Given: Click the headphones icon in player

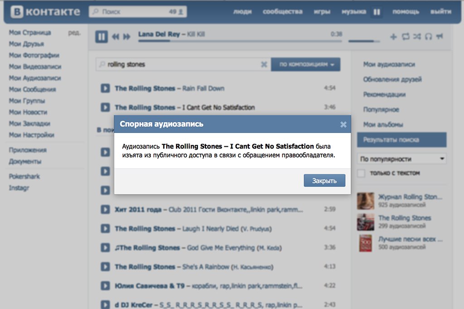Looking at the screenshot, I should tap(428, 37).
